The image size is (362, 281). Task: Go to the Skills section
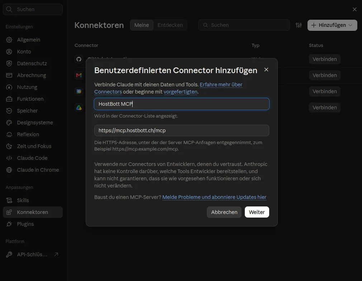coord(33,200)
